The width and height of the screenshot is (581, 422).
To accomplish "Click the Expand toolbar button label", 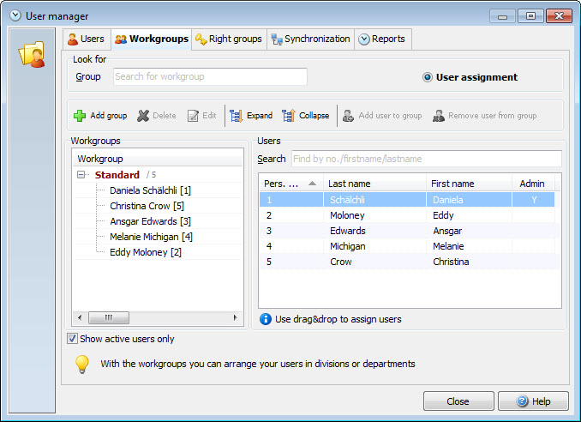I will tap(260, 116).
